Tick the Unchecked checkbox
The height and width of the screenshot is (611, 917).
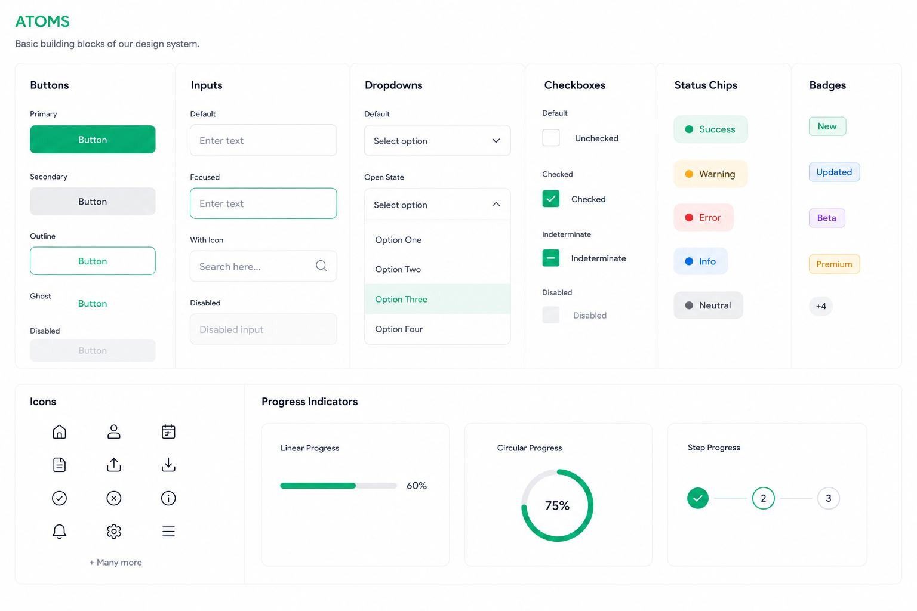pos(550,138)
